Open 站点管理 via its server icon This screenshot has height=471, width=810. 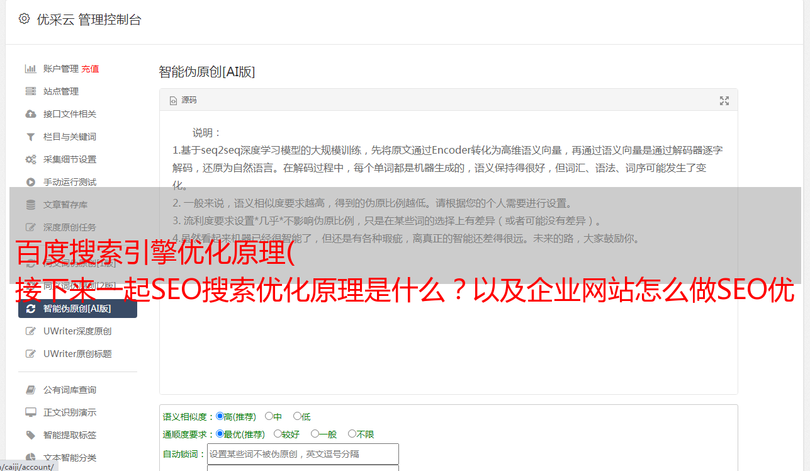pos(30,91)
